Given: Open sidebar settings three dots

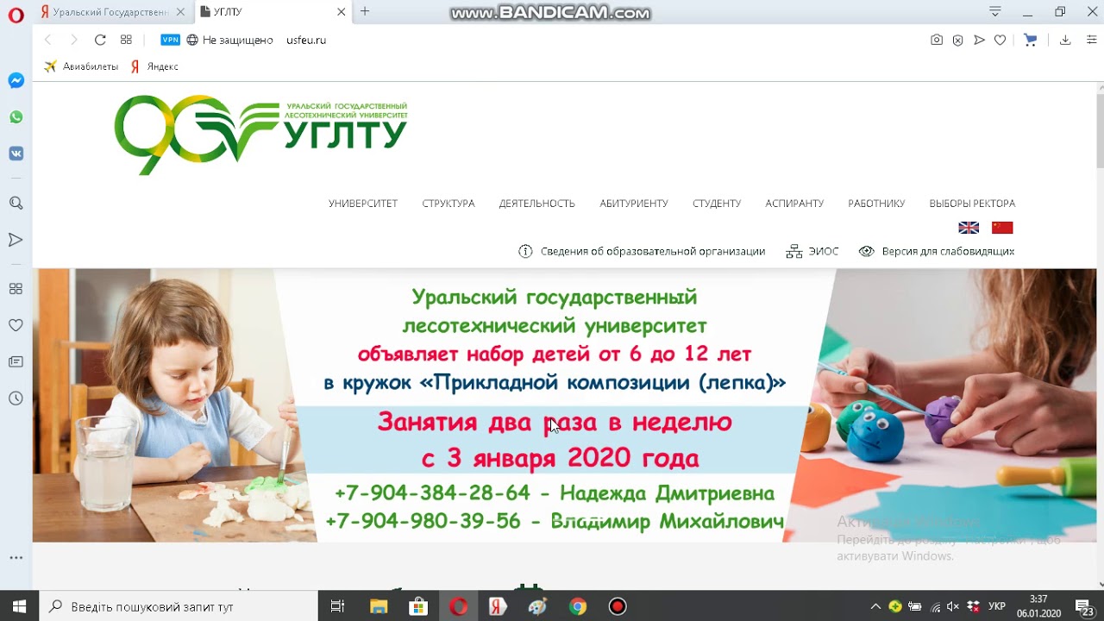Looking at the screenshot, I should tap(16, 558).
